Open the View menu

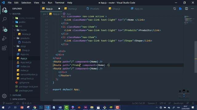pos(36,3)
